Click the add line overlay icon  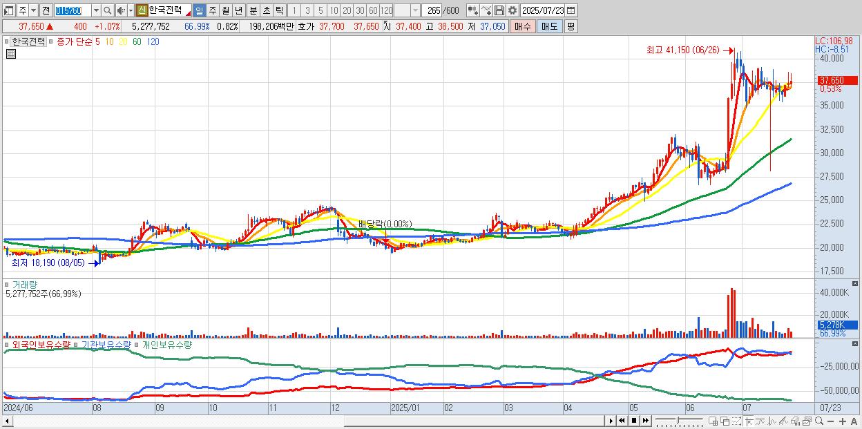click(486, 10)
